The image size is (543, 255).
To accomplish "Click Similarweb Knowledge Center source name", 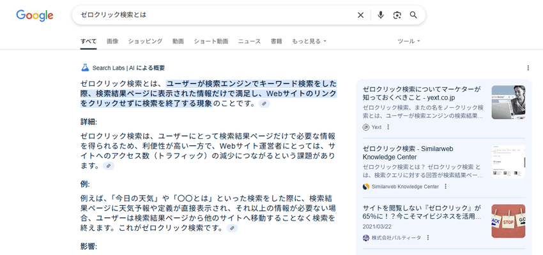I will [x=405, y=187].
